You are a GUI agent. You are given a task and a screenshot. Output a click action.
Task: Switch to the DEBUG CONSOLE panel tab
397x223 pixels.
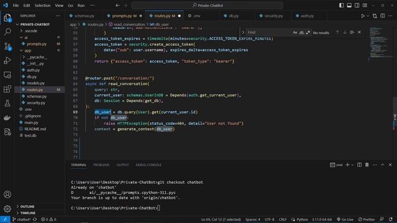point(148,165)
